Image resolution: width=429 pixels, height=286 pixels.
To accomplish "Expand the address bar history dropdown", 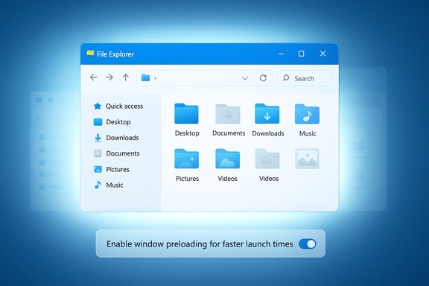I will tap(245, 78).
